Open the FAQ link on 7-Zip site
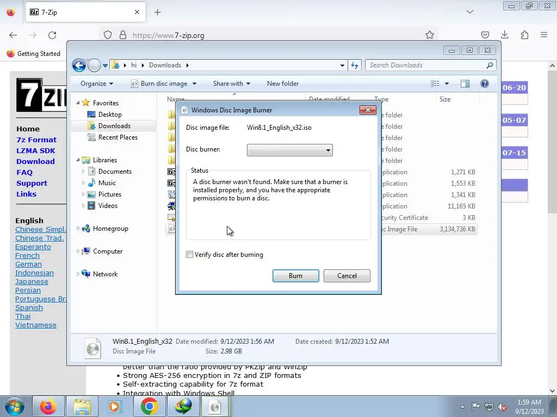 coord(24,172)
